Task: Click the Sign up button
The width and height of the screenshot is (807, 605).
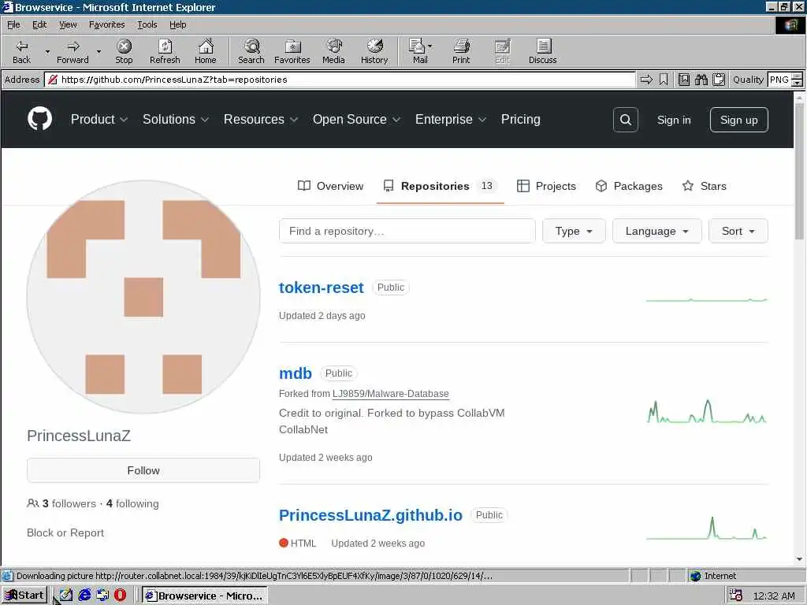Action: (x=738, y=120)
